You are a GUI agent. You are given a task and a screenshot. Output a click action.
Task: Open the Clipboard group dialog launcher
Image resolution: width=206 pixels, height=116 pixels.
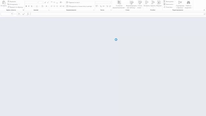(x=23, y=10)
